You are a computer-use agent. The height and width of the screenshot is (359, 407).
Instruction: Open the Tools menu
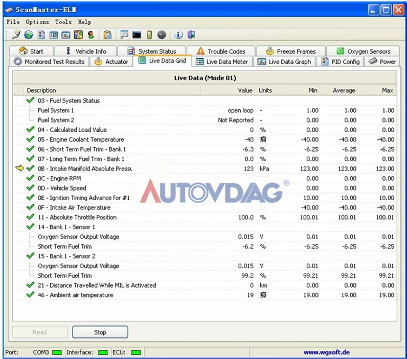point(63,22)
